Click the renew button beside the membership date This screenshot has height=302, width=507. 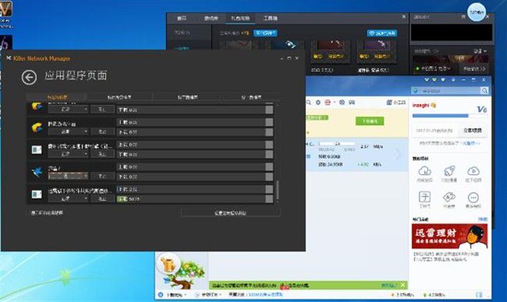pyautogui.click(x=472, y=131)
